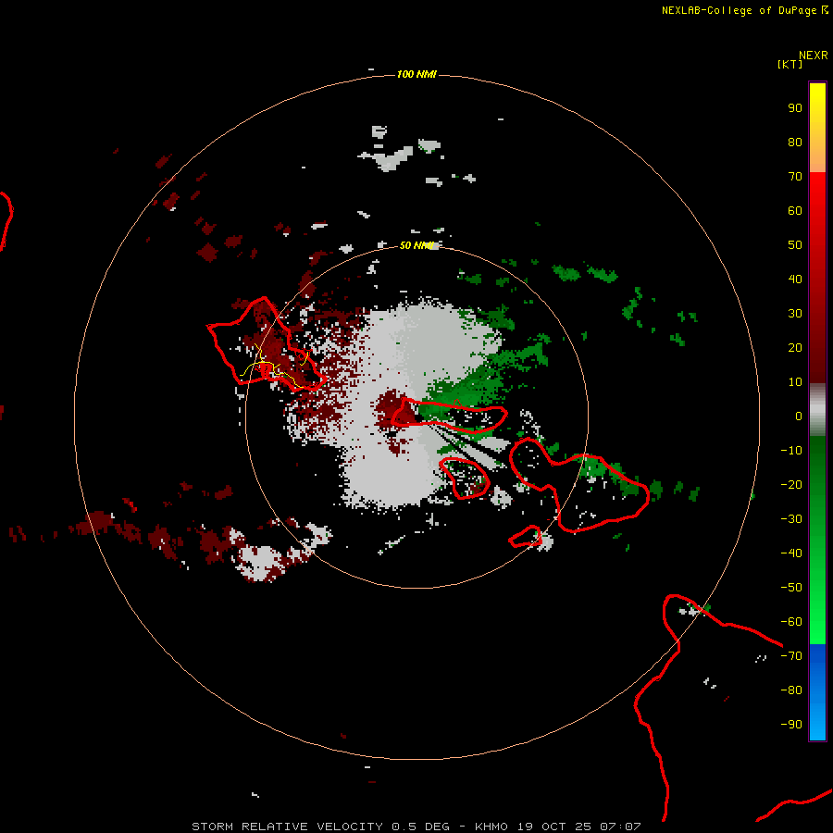Click the -20 value on velocity scale
This screenshot has width=833, height=833.
click(791, 485)
